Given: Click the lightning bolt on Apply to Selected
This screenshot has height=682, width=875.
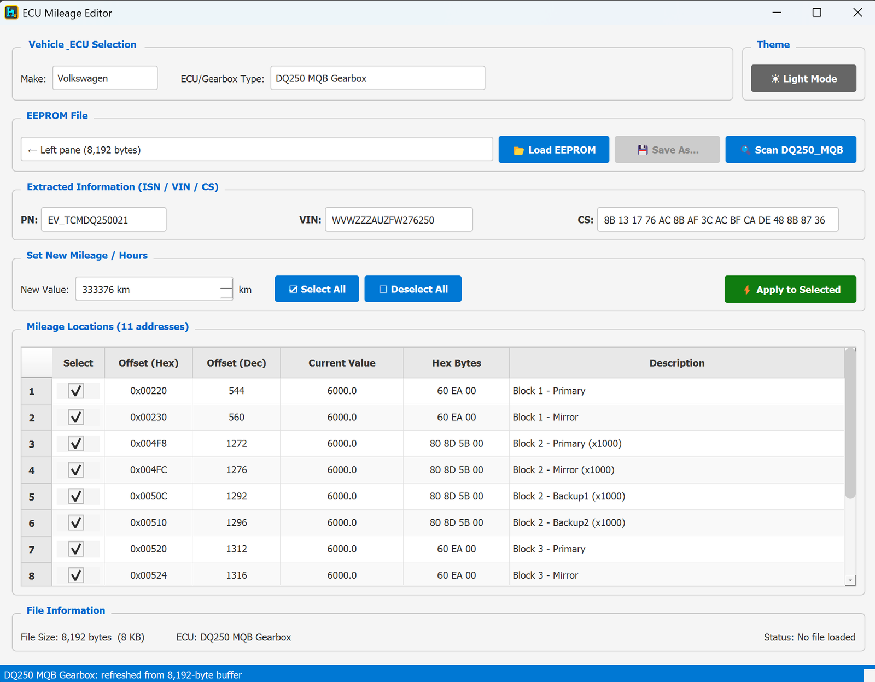Looking at the screenshot, I should 746,290.
